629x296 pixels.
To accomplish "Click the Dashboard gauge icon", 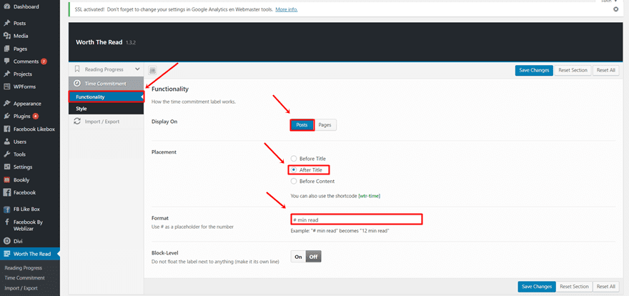I will click(7, 7).
